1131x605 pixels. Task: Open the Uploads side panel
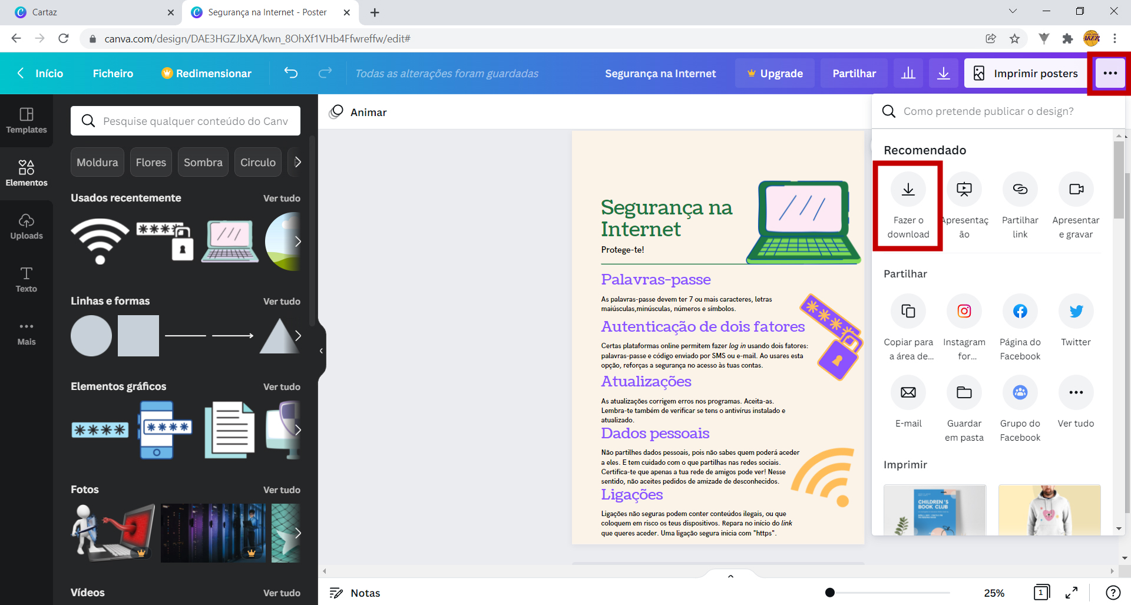coord(27,227)
